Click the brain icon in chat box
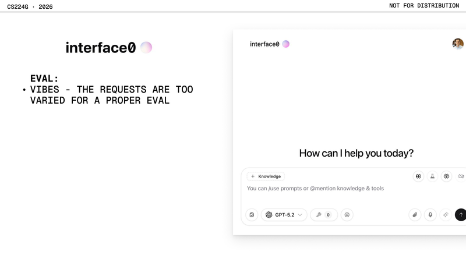Screen dimensions: 466x262 point(447,176)
